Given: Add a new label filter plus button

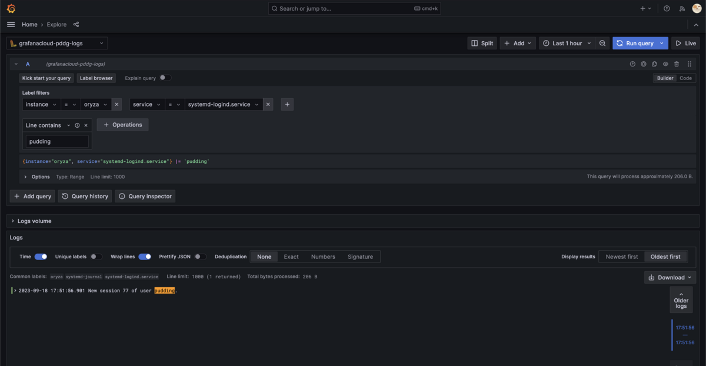Looking at the screenshot, I should pos(287,104).
